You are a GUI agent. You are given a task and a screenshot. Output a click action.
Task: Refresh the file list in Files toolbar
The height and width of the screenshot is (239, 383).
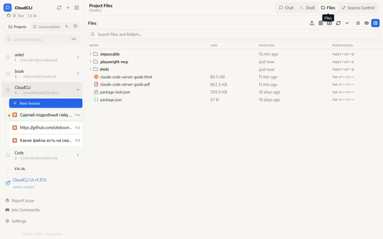338,23
